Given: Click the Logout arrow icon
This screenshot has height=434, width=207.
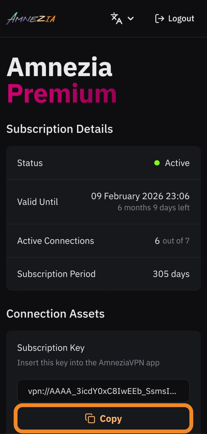Looking at the screenshot, I should [x=159, y=19].
